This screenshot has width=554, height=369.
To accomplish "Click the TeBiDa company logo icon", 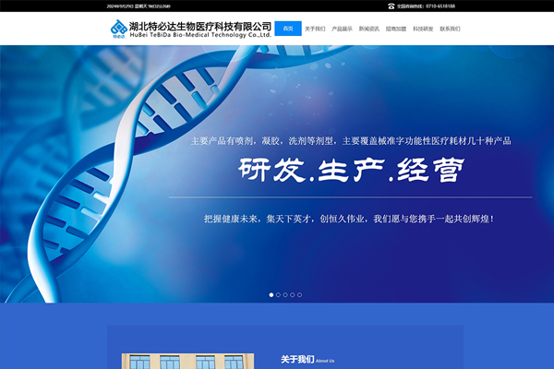I will 116,31.
